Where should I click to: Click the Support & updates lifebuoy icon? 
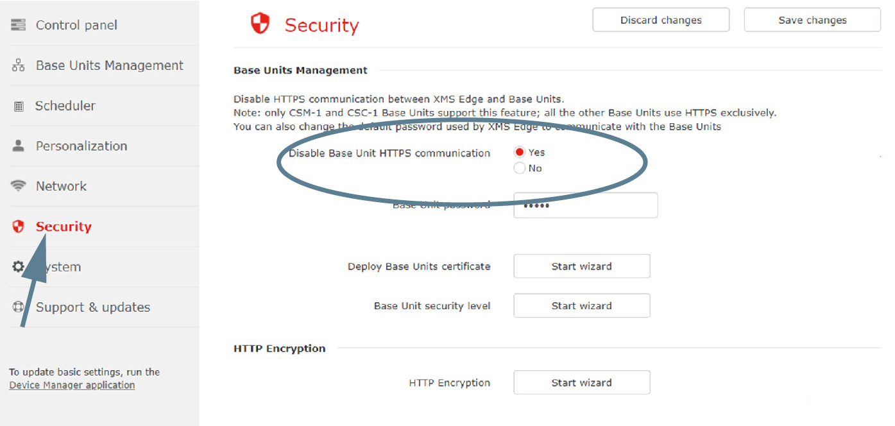(x=19, y=307)
